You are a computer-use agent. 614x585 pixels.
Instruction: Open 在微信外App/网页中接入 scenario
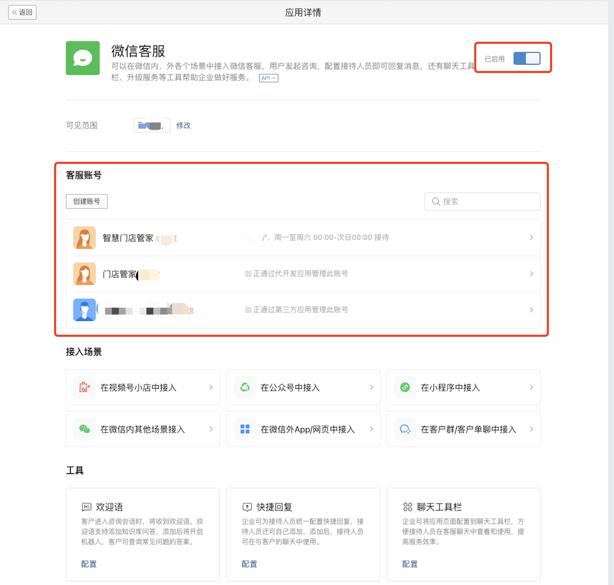coord(303,429)
